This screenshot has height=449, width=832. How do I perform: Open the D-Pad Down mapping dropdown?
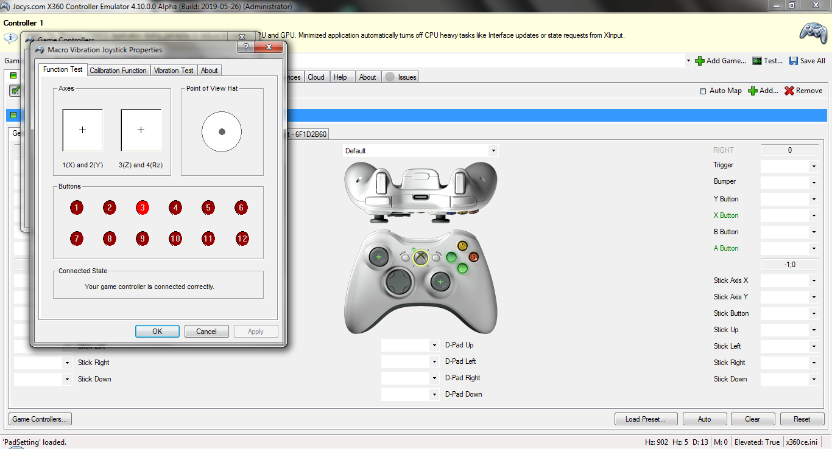(434, 394)
